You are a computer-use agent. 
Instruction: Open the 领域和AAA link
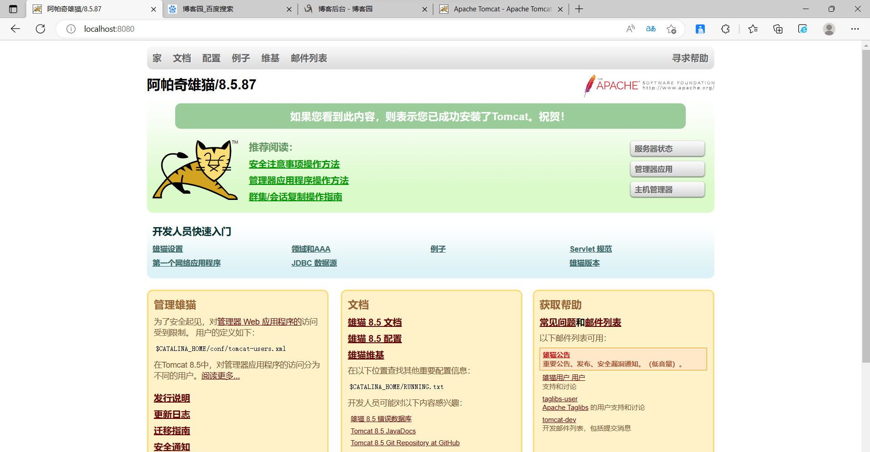[x=311, y=249]
